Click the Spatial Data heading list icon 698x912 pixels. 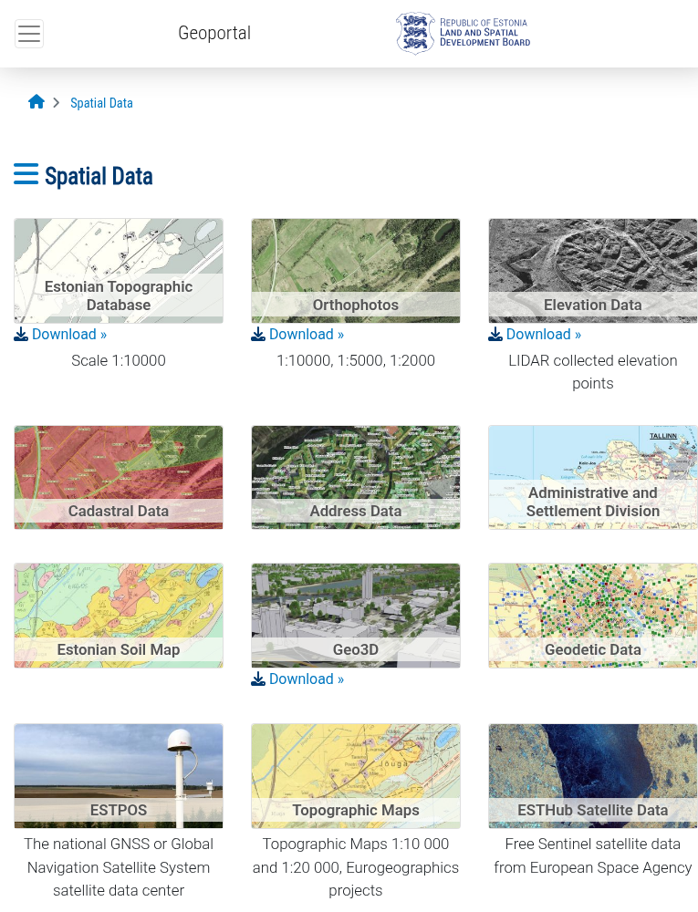tap(26, 174)
